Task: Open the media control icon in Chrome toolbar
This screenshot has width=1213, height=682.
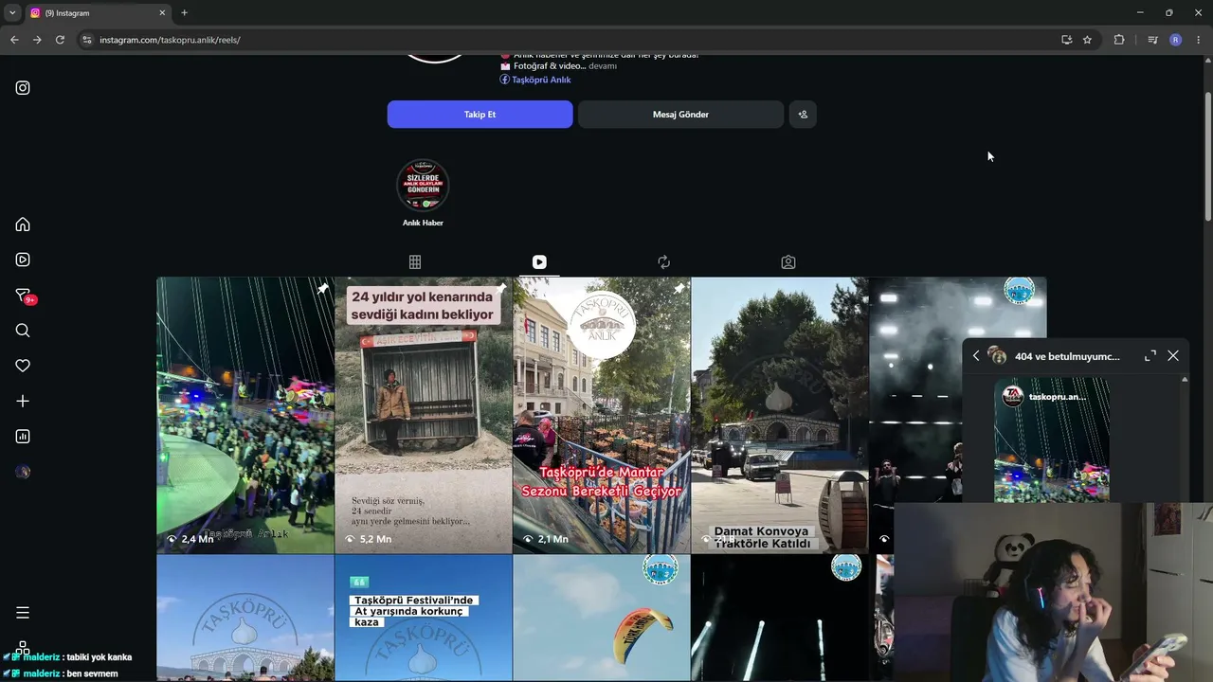Action: (x=1152, y=40)
